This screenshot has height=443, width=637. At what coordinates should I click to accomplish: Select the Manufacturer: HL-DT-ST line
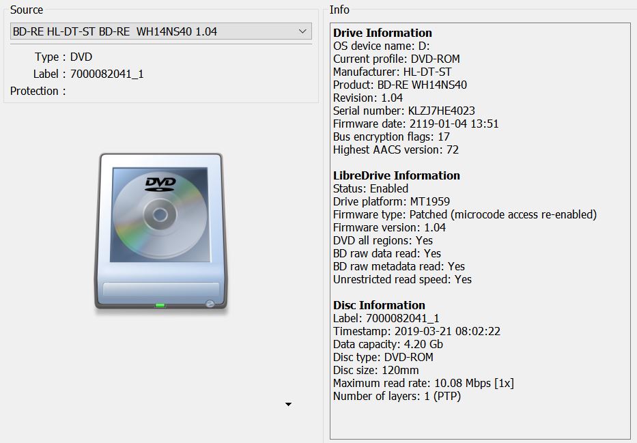pyautogui.click(x=392, y=72)
